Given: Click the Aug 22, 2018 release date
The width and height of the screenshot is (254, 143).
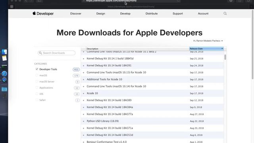Looking at the screenshot, I should 197,121.
